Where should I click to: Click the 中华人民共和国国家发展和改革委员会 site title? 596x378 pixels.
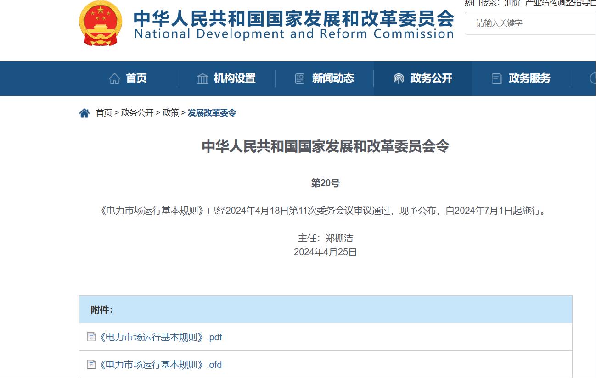(x=294, y=18)
